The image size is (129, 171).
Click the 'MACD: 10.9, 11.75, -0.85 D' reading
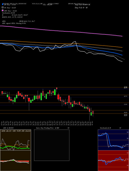click(12, 17)
